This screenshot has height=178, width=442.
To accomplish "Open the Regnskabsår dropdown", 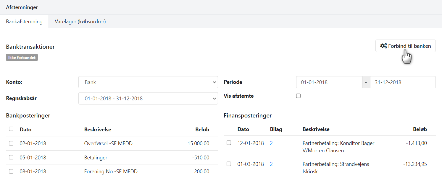I will click(x=148, y=98).
